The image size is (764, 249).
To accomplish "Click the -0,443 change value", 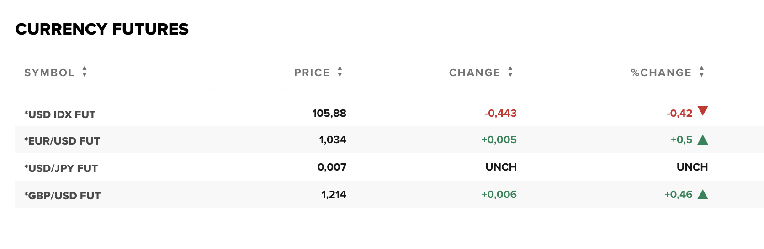I will coord(500,113).
